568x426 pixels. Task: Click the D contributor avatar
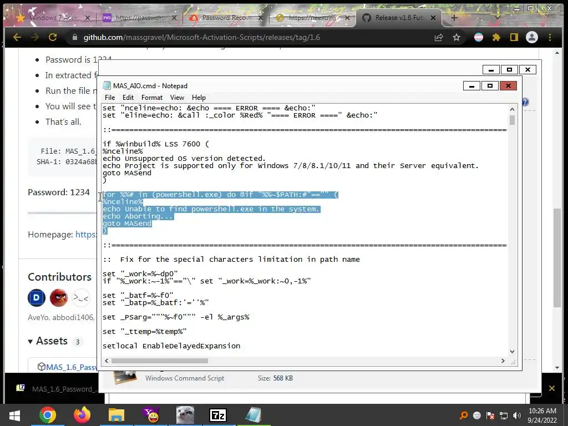click(x=36, y=298)
